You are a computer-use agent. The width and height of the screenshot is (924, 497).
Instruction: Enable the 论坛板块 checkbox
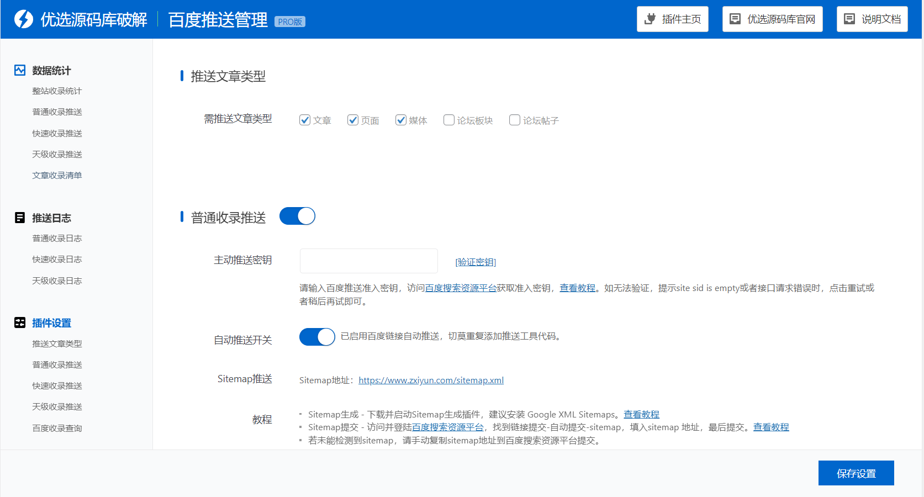coord(449,120)
